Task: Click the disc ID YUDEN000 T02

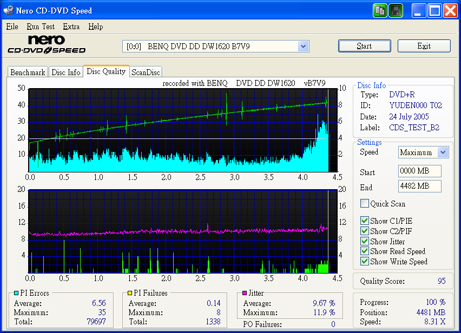Action: (x=416, y=105)
